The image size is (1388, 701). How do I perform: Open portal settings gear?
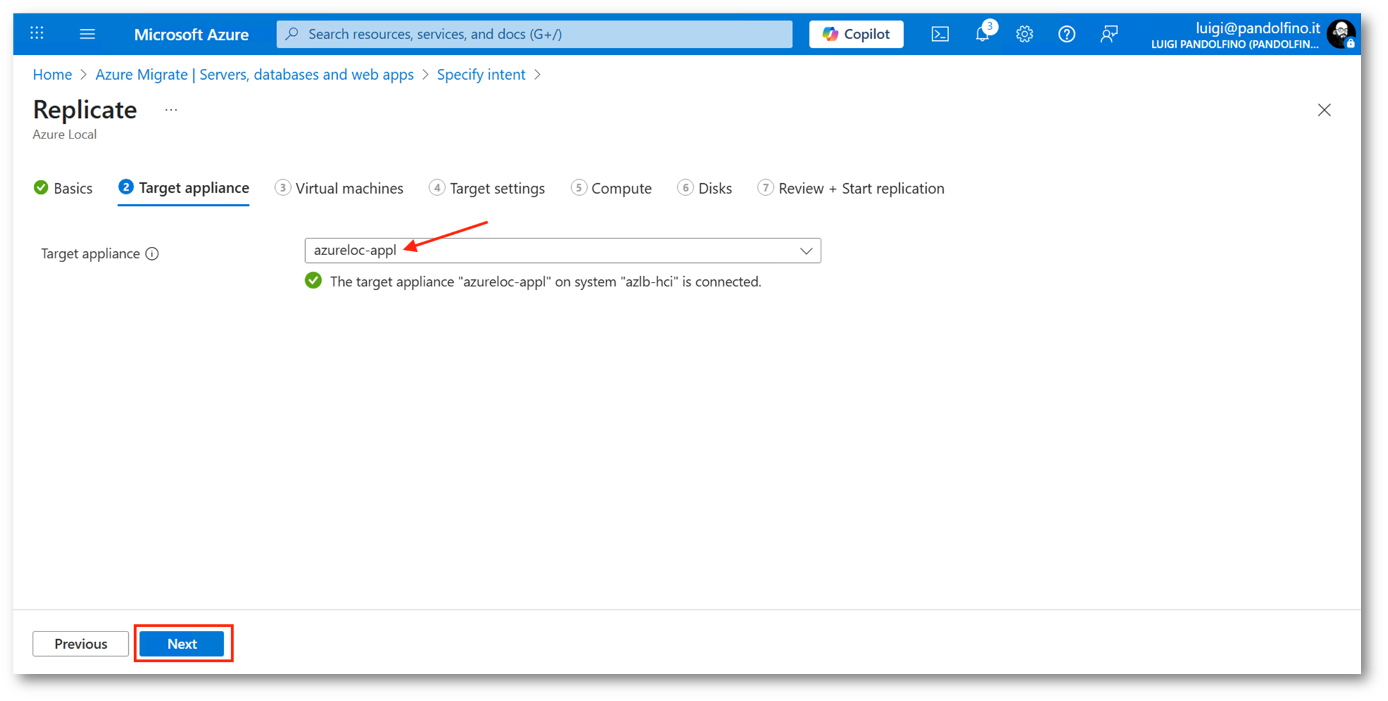pyautogui.click(x=1024, y=34)
